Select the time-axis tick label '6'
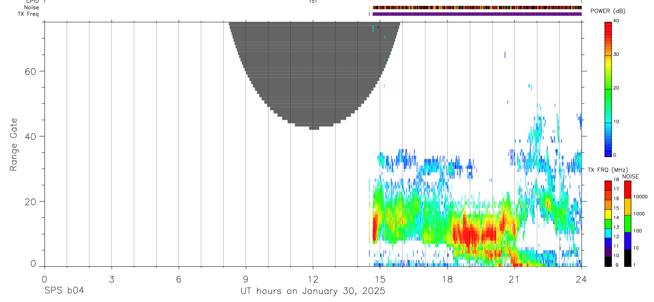The height and width of the screenshot is (302, 654). coord(178,279)
